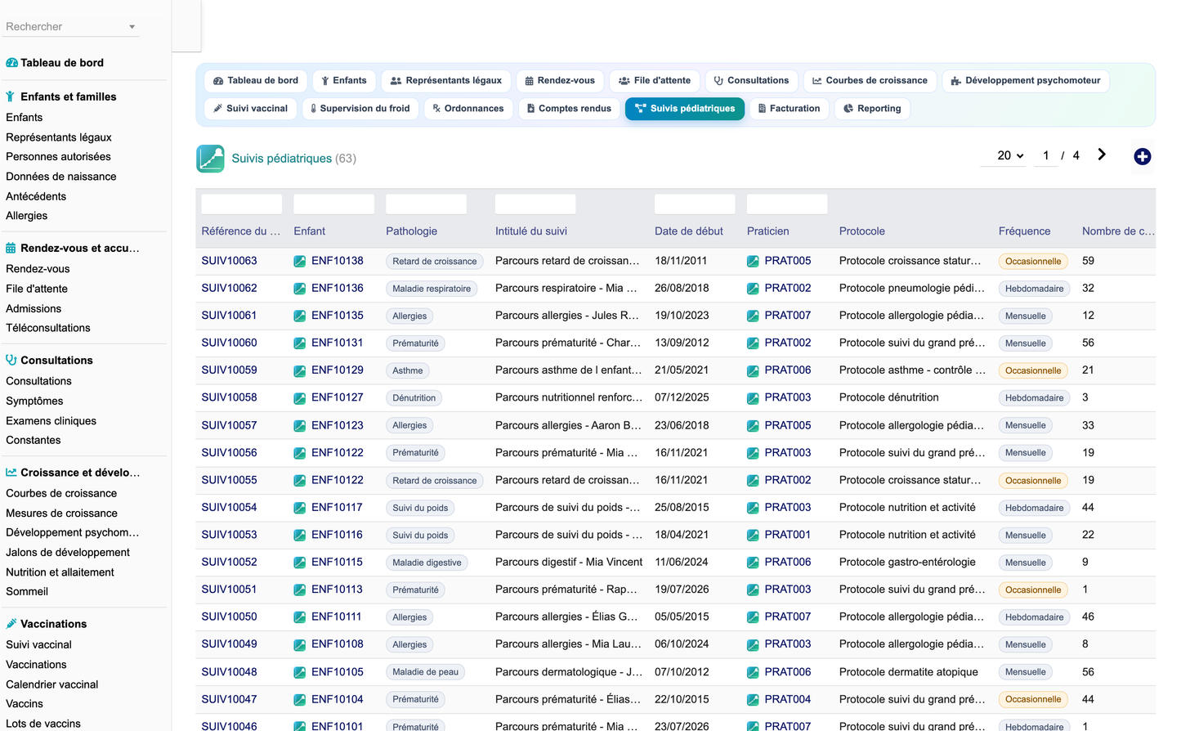Viewport: 1181px width, 731px height.
Task: Click the icon beside ENF10117
Action: click(300, 508)
